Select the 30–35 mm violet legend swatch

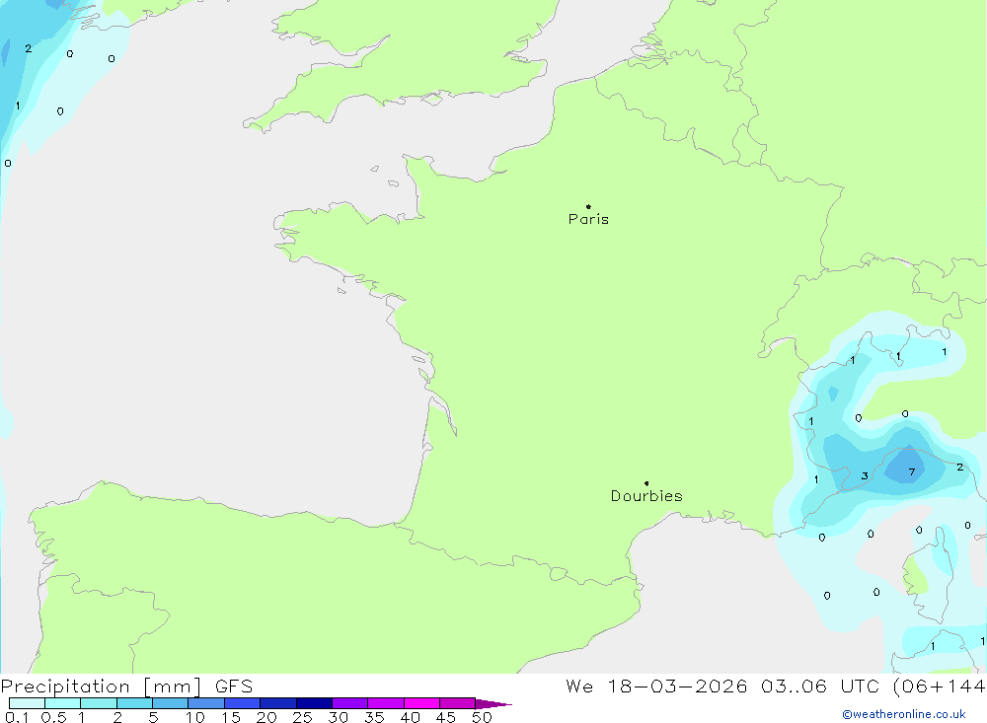[350, 703]
